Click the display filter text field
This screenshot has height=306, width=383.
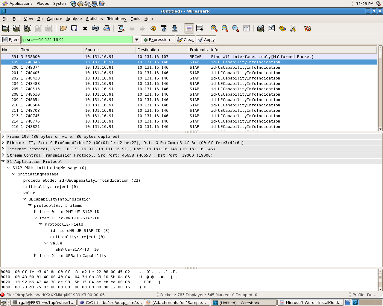click(77, 39)
